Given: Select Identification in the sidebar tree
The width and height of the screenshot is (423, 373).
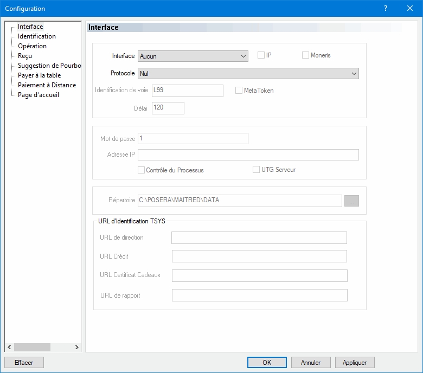Looking at the screenshot, I should (x=36, y=36).
